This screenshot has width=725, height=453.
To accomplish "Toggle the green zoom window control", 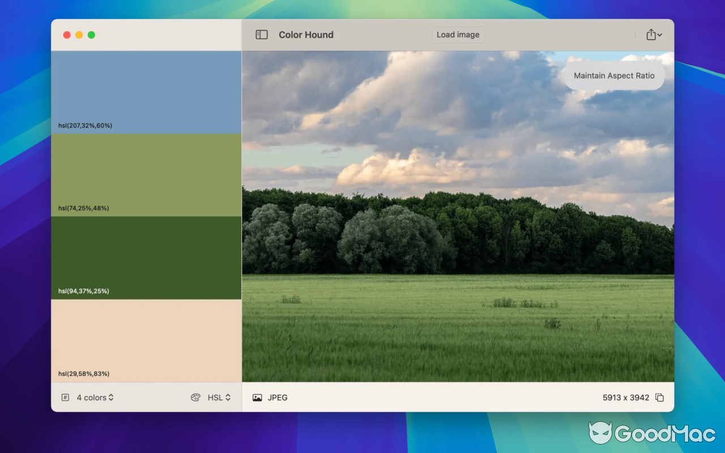I will [x=91, y=35].
